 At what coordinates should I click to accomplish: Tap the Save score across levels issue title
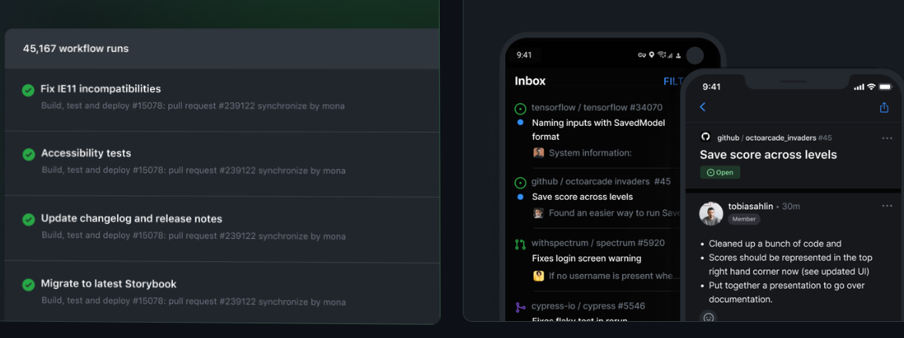pyautogui.click(x=768, y=155)
